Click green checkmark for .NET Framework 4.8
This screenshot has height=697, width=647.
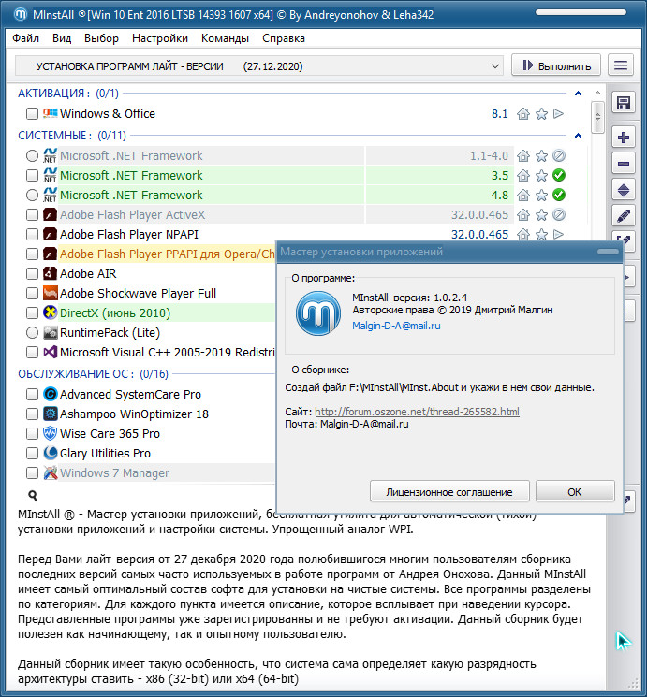coord(559,195)
